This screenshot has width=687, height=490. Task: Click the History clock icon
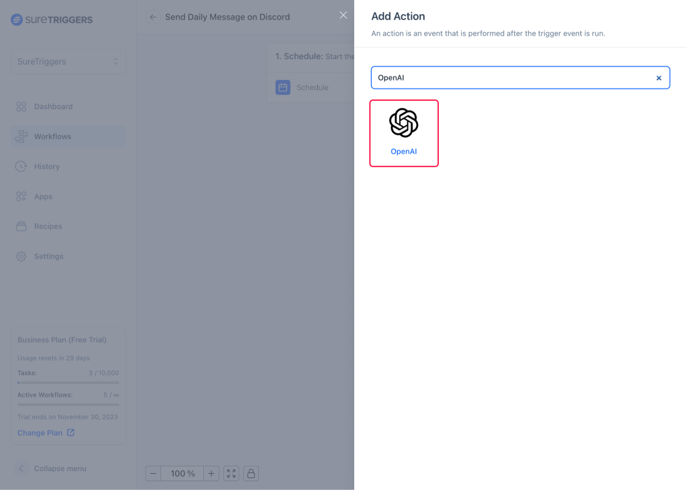[21, 166]
